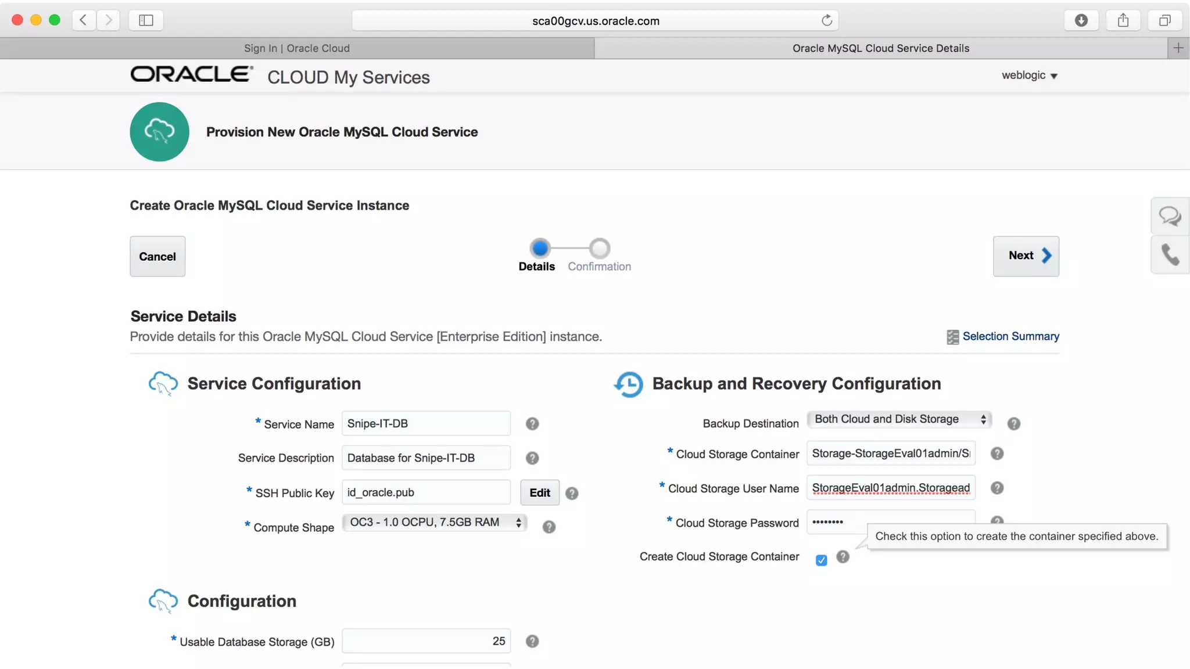Open the Selection Summary link
The height and width of the screenshot is (669, 1190).
coord(1010,336)
